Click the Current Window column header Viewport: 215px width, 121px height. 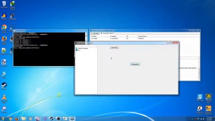pyautogui.click(x=142, y=36)
